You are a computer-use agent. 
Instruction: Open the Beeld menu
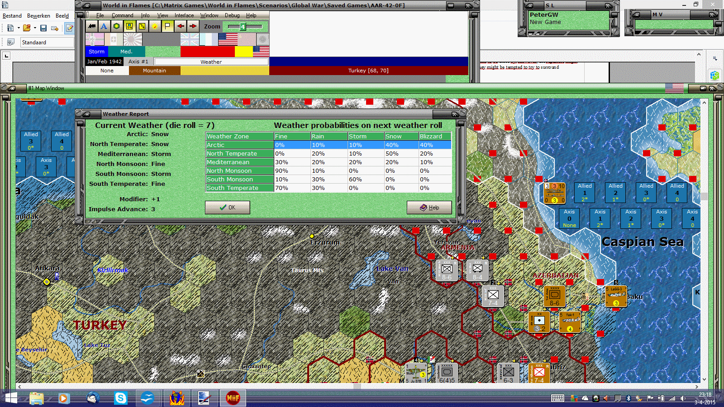(62, 16)
